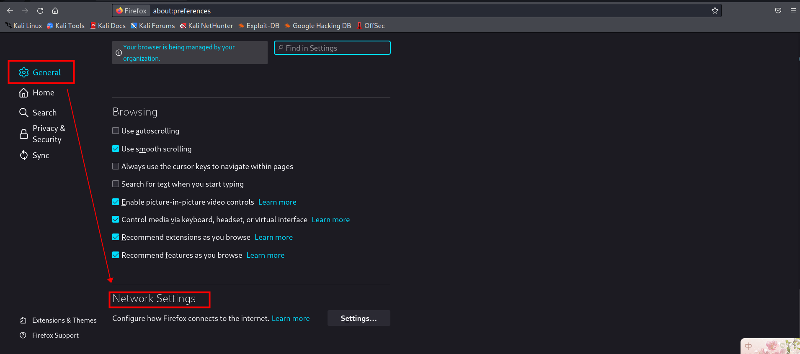Open the Kali Forums bookmark
The image size is (800, 354).
point(153,26)
